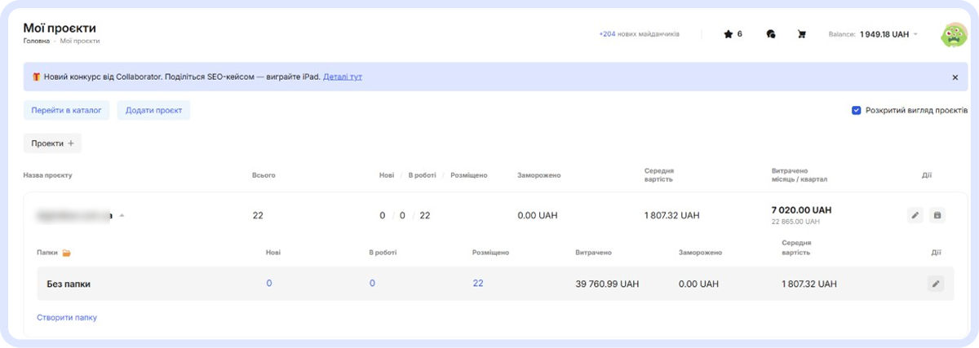This screenshot has width=979, height=348.
Task: Click 'Перейти в каталог' button
Action: [x=67, y=110]
